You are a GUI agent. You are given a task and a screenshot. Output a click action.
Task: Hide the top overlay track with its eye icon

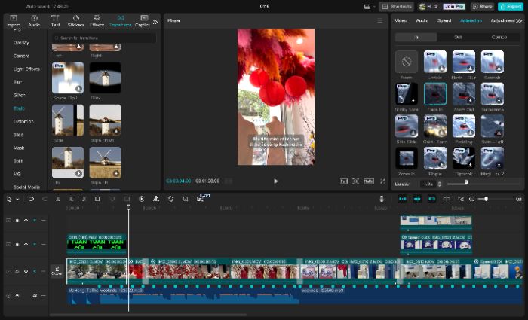pos(26,221)
